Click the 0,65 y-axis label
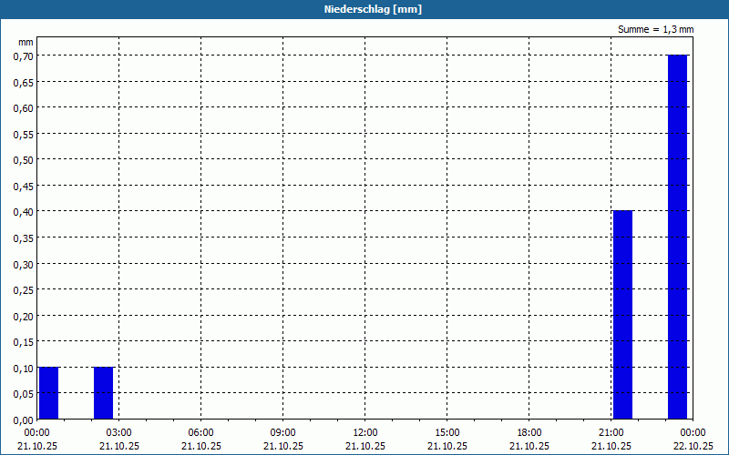729x455 pixels. coord(24,82)
